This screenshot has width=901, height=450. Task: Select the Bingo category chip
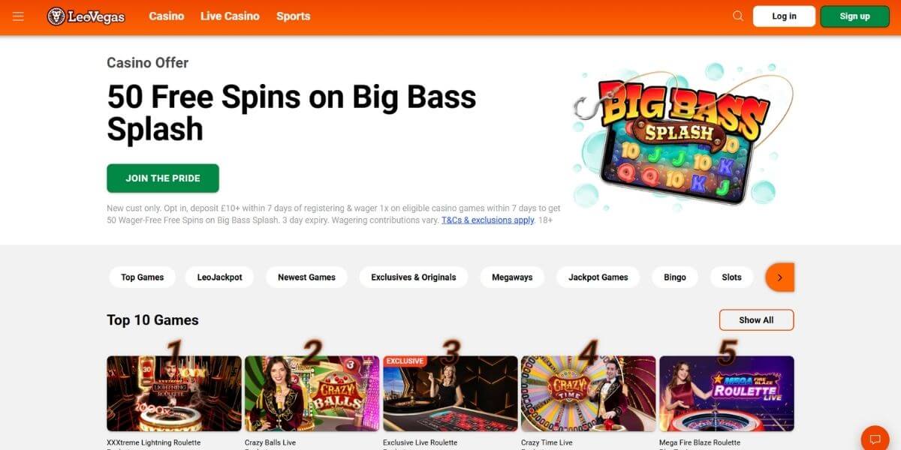point(675,277)
